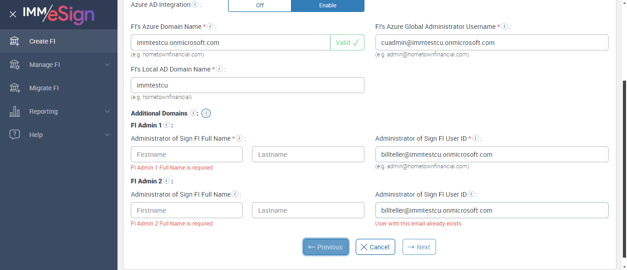Click the X icon to collapse sidebar
The image size is (627, 270).
[13, 14]
